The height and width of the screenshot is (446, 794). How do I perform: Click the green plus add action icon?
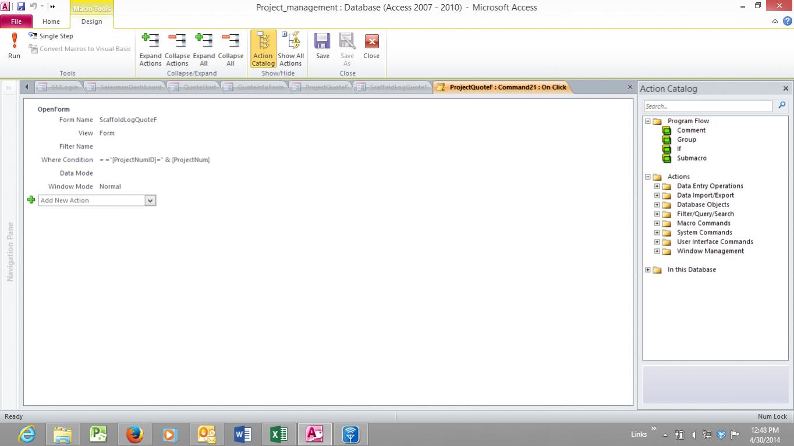(31, 200)
